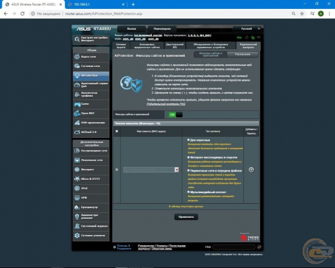This screenshot has height=268, width=335.
Task: Open the Game gamepad icon in sidebar
Action: (x=77, y=104)
